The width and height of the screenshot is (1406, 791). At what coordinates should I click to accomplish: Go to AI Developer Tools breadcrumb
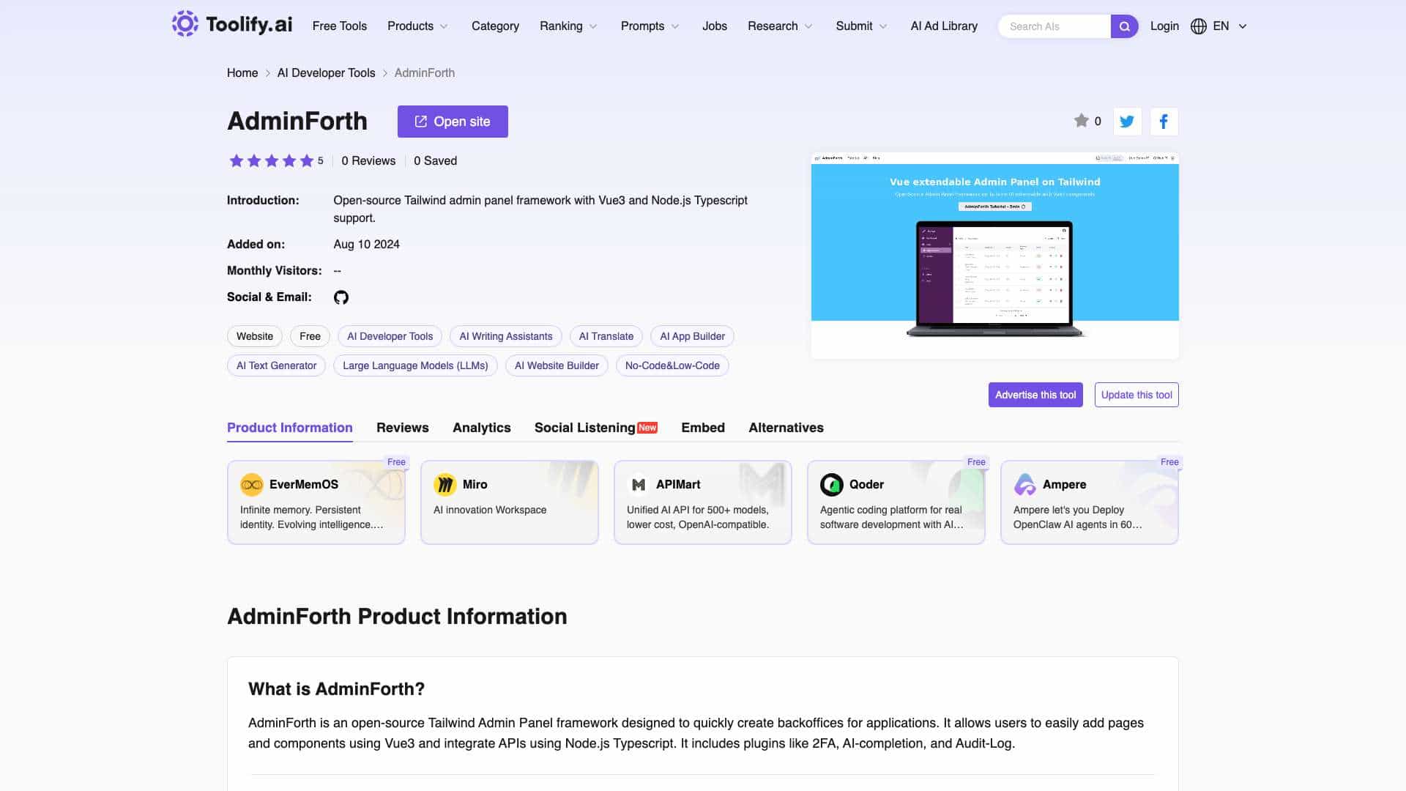326,73
